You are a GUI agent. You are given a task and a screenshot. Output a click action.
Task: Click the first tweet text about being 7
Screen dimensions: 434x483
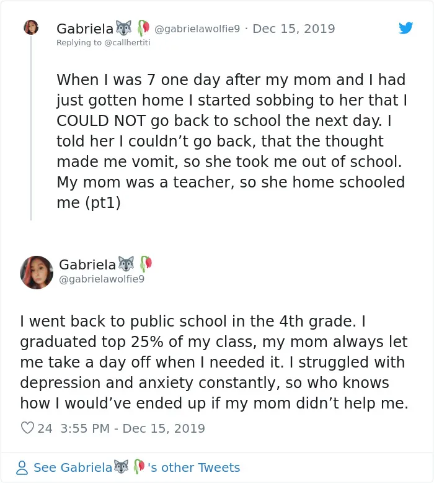232,141
